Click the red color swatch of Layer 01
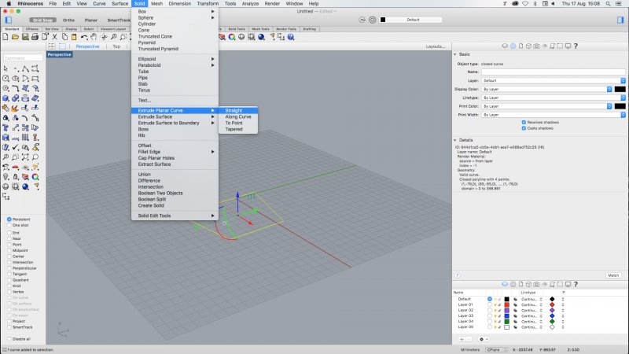Viewport: 629px width, 354px height. click(x=506, y=304)
